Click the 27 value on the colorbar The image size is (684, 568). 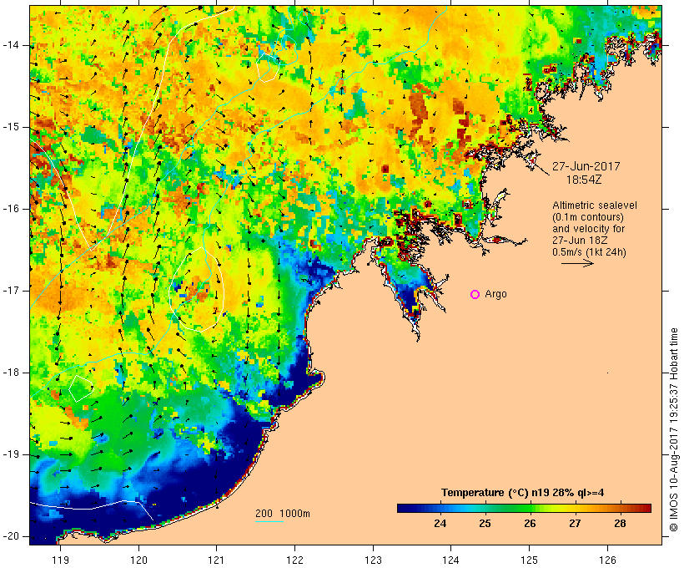tap(575, 523)
